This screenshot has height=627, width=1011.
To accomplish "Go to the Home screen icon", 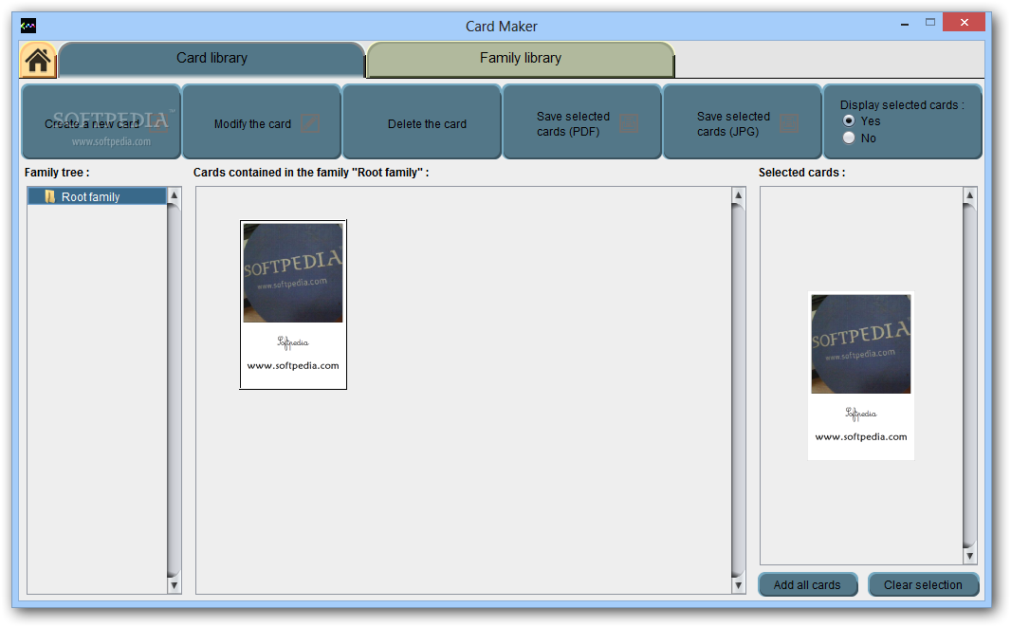I will point(38,61).
